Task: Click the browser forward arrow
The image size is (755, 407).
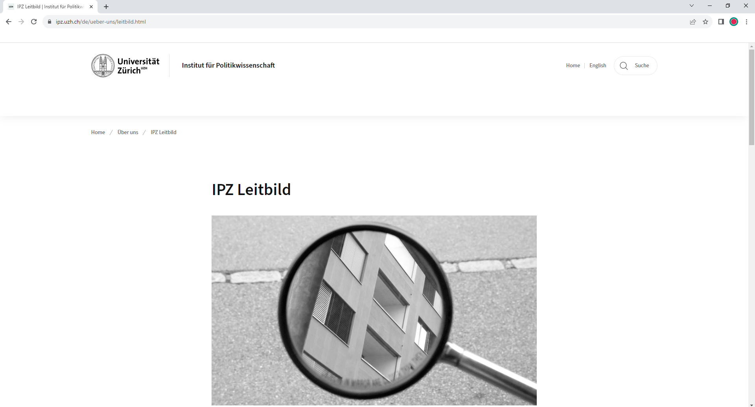Action: (x=21, y=22)
